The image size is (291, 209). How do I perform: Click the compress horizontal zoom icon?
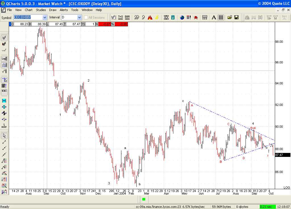[4, 107]
